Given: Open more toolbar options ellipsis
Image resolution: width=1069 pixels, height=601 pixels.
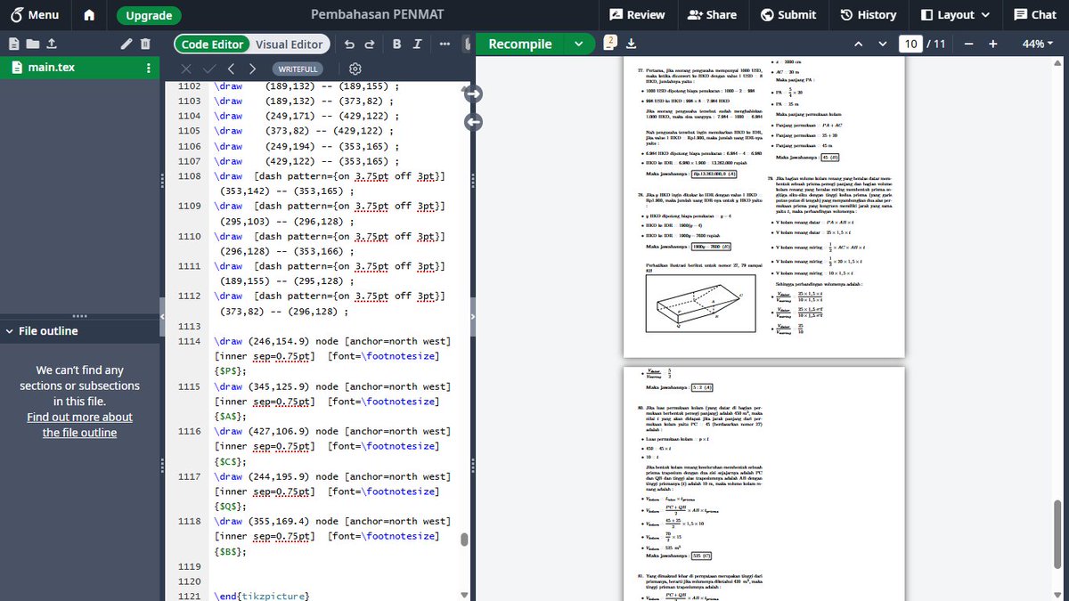Looking at the screenshot, I should [445, 44].
